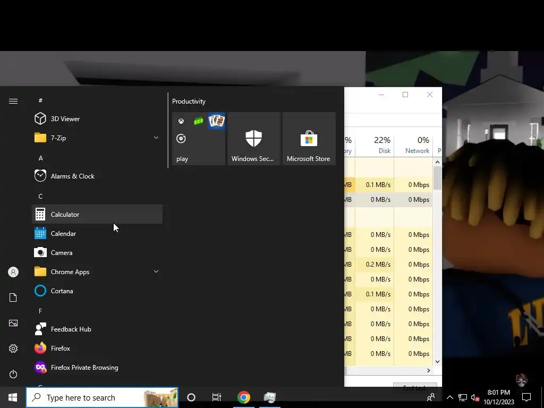Expand the 7-Zip folder chevron
This screenshot has height=408, width=544.
156,138
